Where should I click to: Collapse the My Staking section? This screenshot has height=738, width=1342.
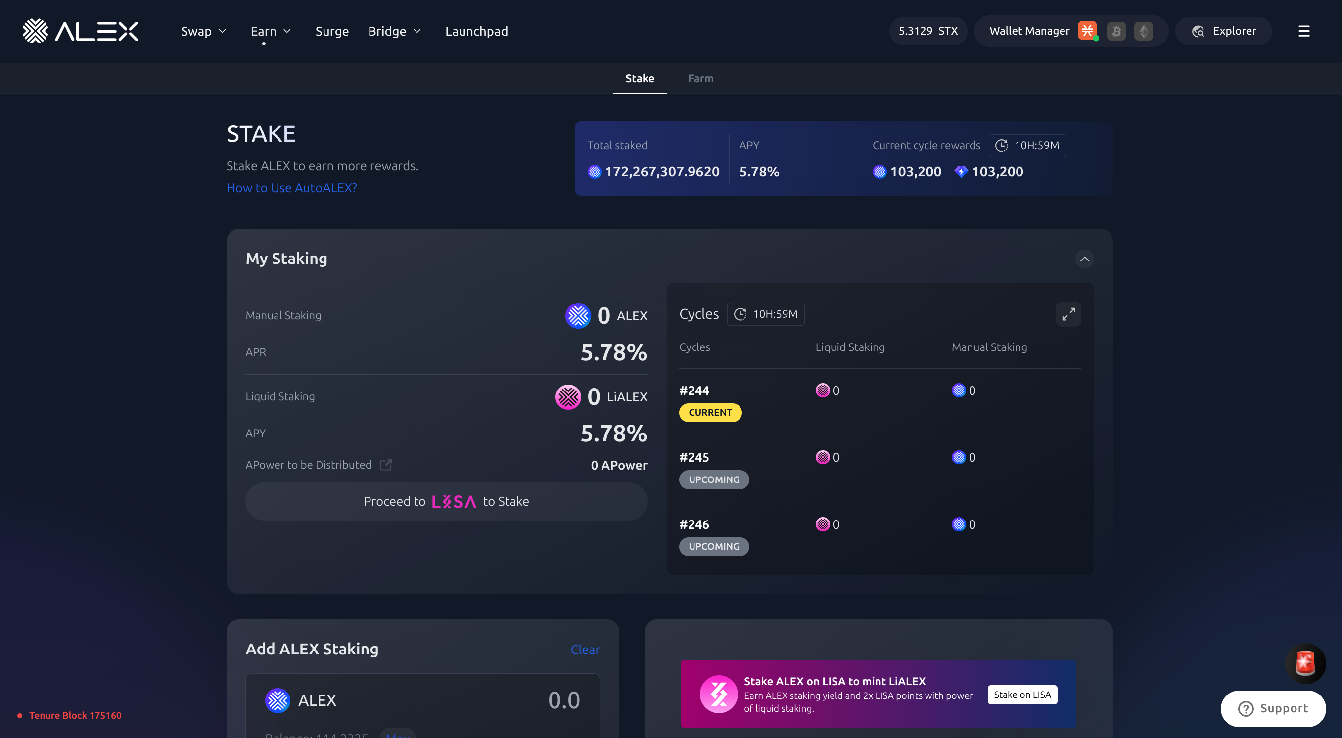(x=1084, y=259)
